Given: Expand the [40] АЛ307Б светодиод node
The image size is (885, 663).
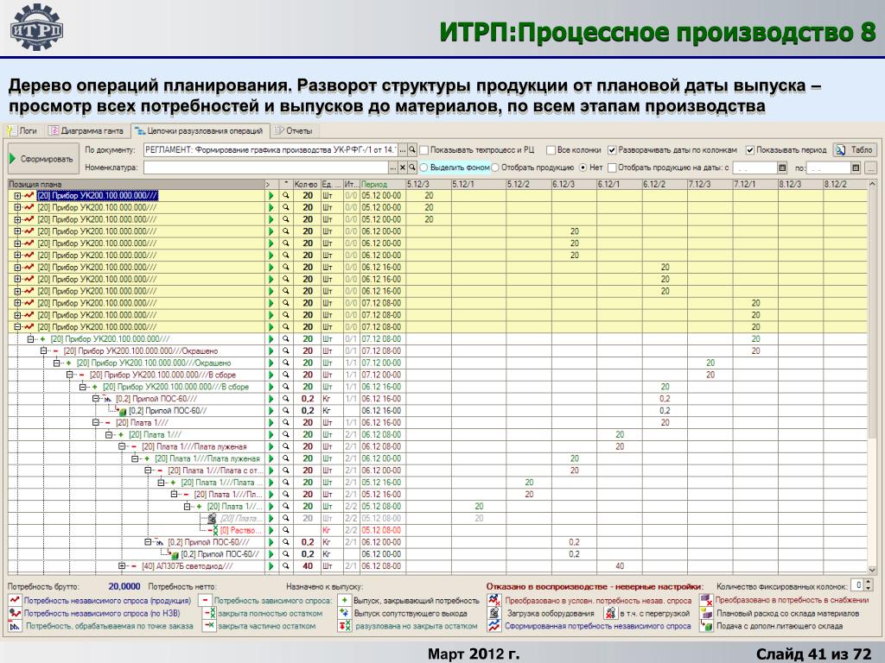Looking at the screenshot, I should click(121, 566).
